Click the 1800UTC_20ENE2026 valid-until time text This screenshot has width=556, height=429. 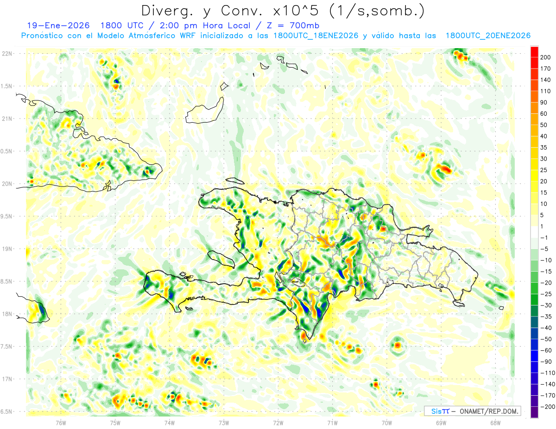(x=488, y=36)
